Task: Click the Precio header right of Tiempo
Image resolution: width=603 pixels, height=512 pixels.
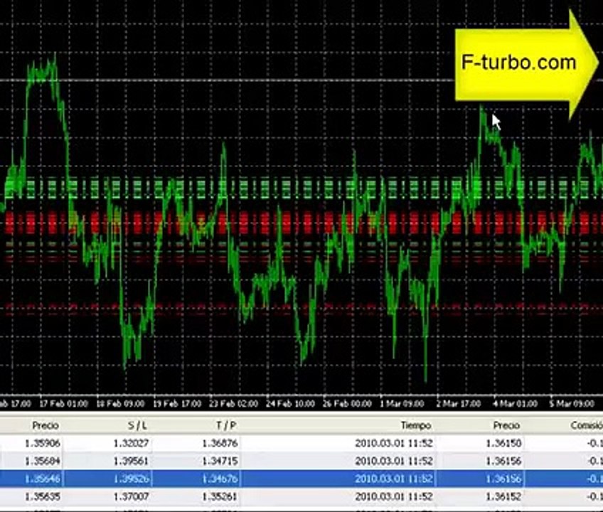Action: (x=507, y=425)
